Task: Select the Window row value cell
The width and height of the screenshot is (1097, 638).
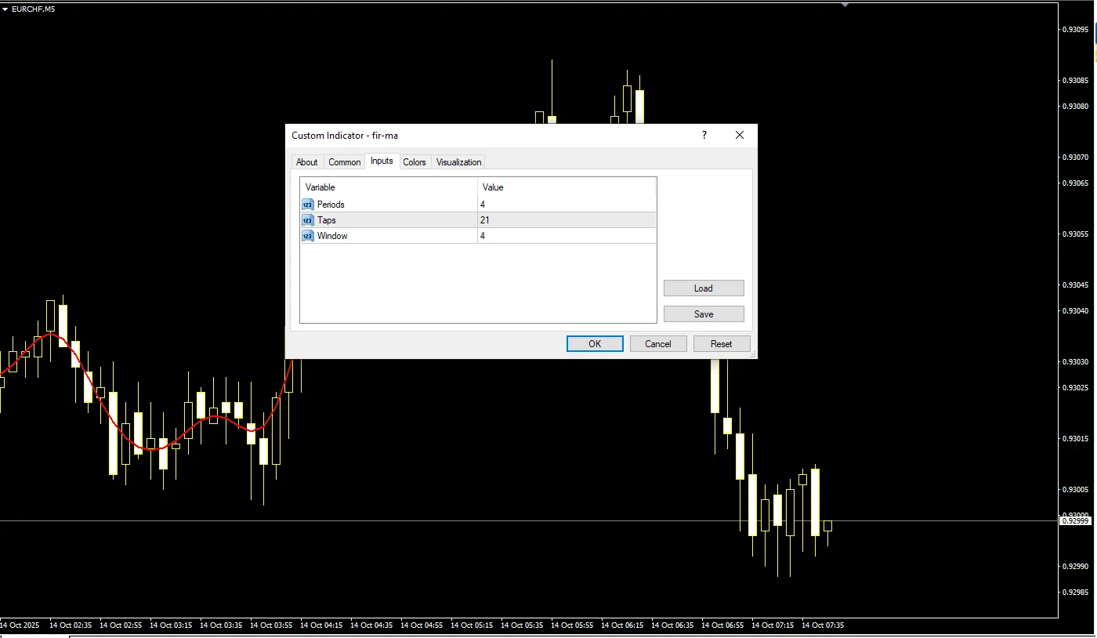Action: point(566,236)
